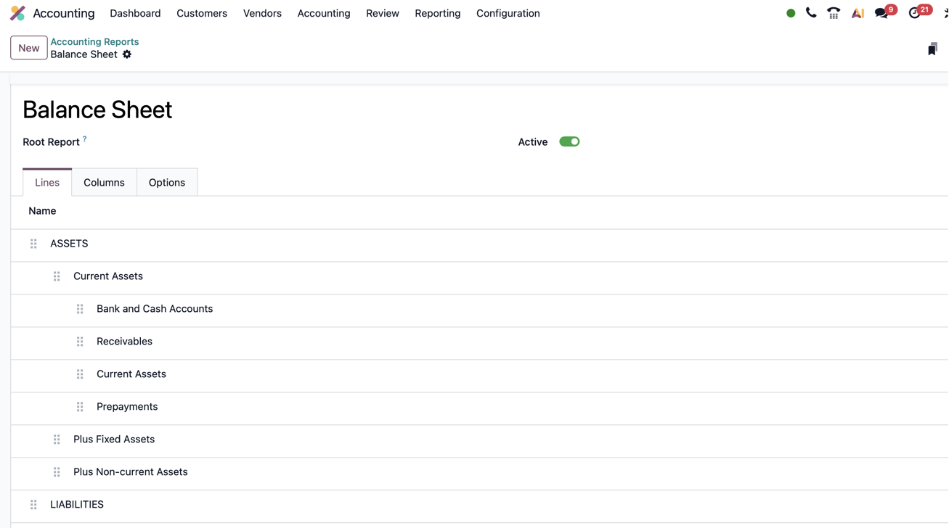Open the phone call icon

[811, 13]
